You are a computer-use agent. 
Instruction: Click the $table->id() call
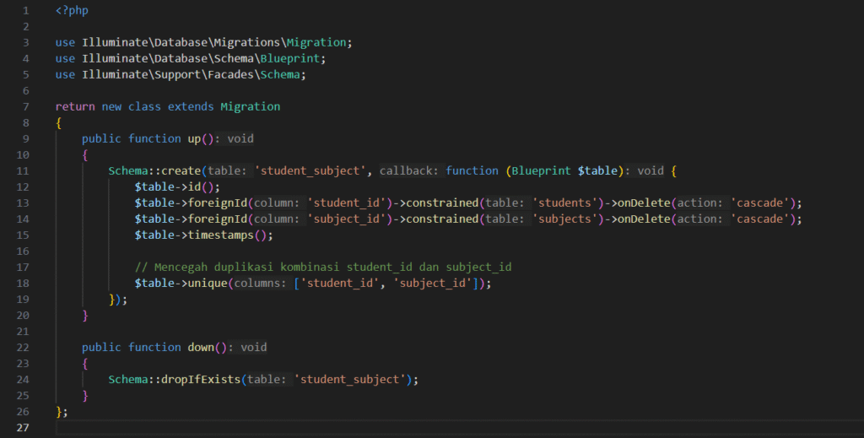[176, 187]
